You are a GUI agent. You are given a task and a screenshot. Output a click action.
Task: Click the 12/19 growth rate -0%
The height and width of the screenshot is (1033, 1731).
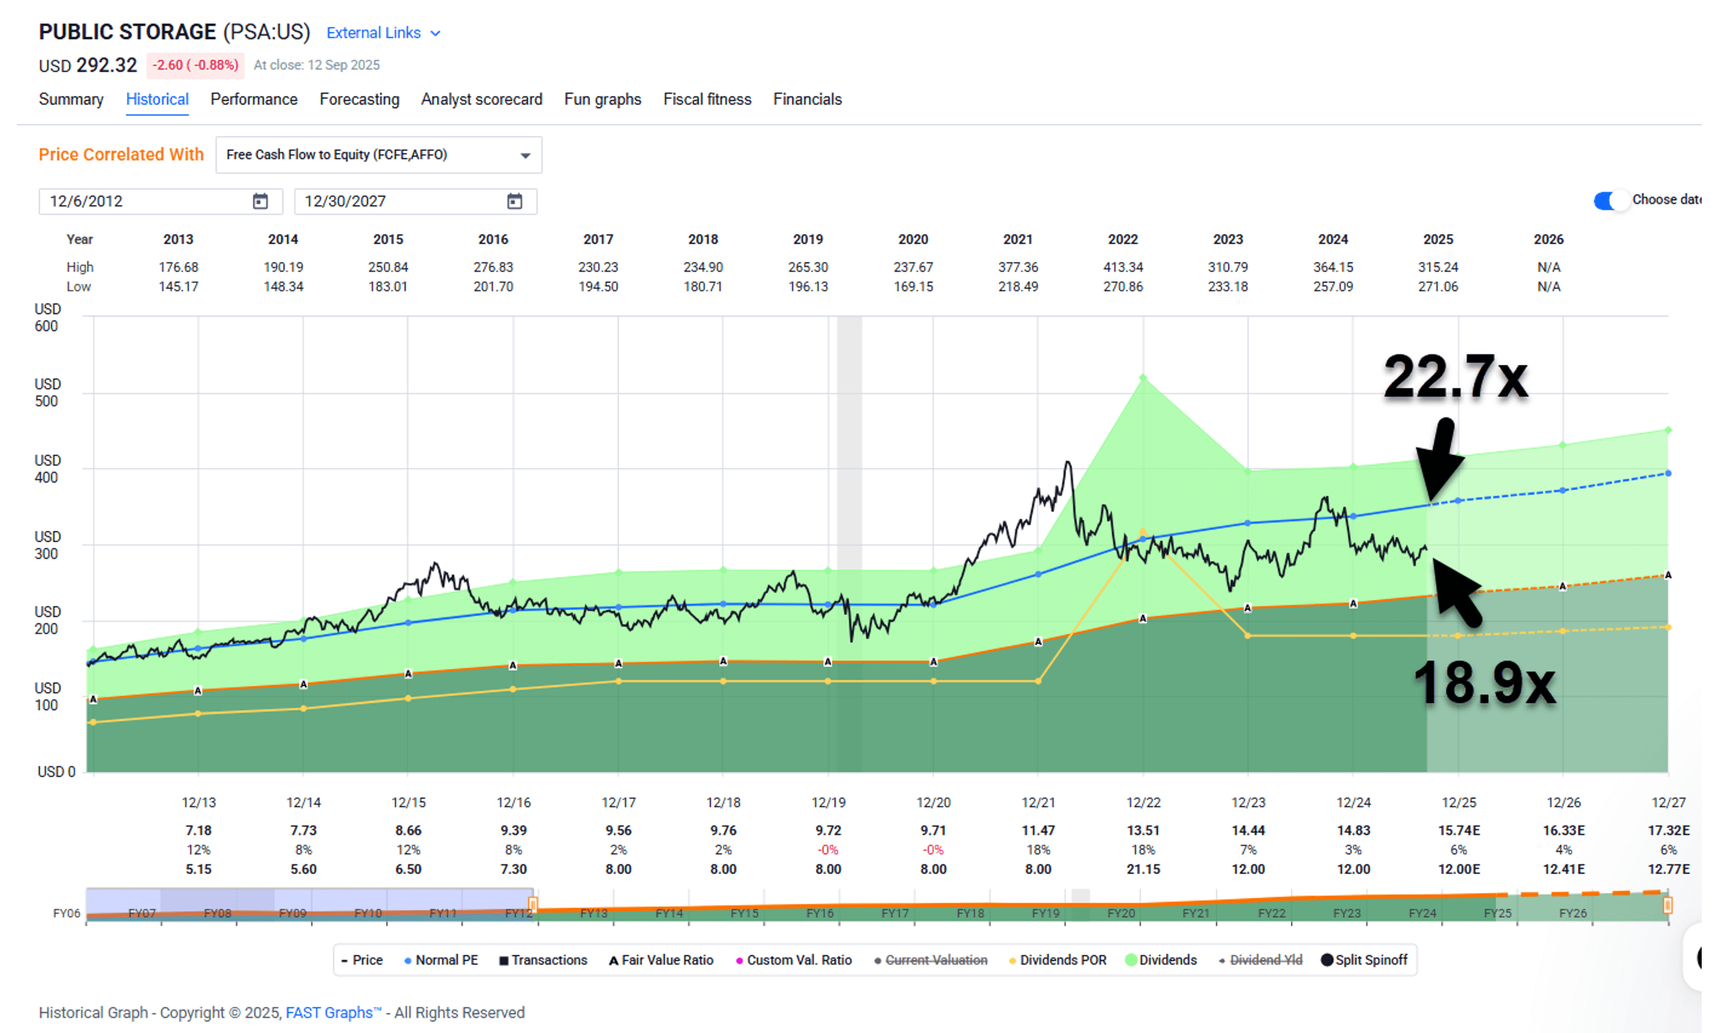(828, 850)
